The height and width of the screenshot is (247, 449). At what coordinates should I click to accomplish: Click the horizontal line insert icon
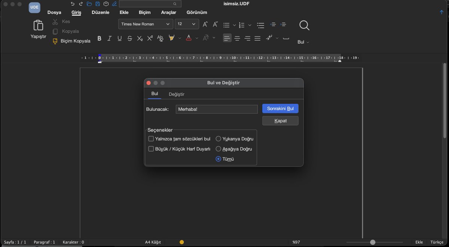[x=286, y=38]
